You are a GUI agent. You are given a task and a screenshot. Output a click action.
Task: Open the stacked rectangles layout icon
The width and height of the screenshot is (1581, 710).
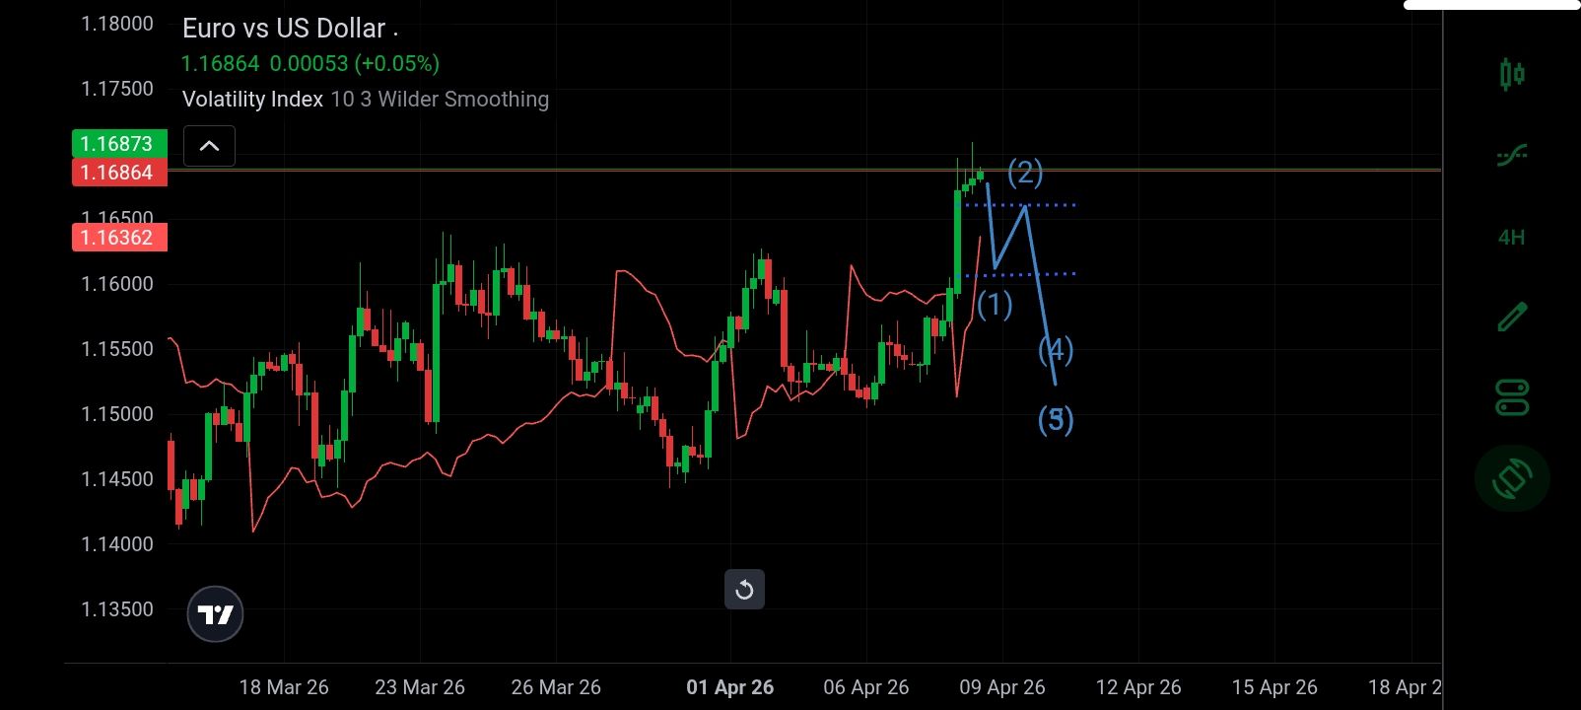[1511, 397]
